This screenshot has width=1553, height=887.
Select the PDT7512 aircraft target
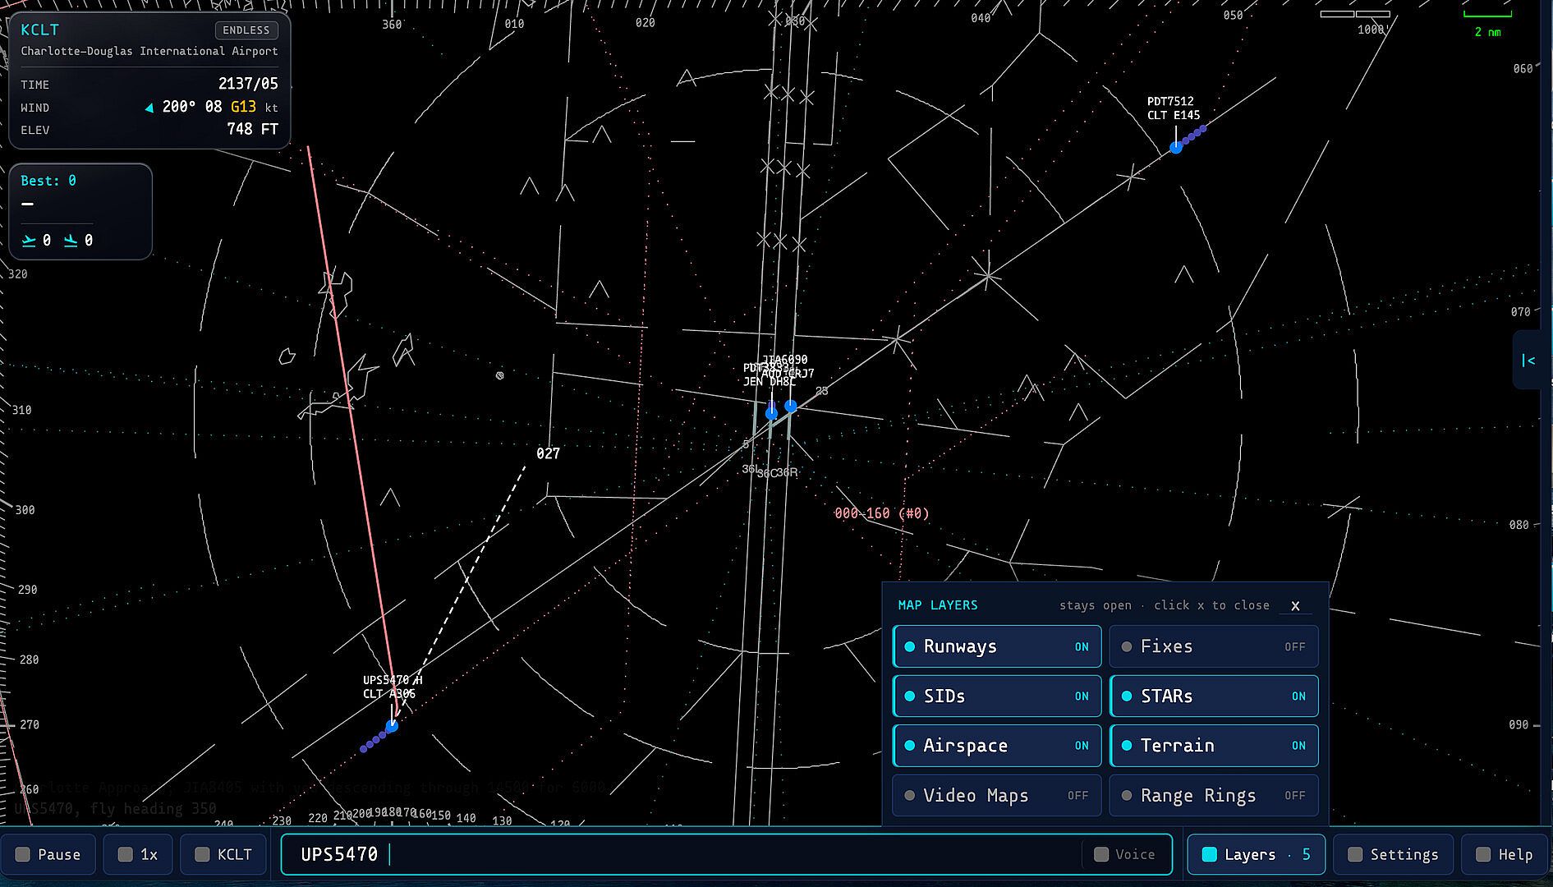(x=1176, y=148)
